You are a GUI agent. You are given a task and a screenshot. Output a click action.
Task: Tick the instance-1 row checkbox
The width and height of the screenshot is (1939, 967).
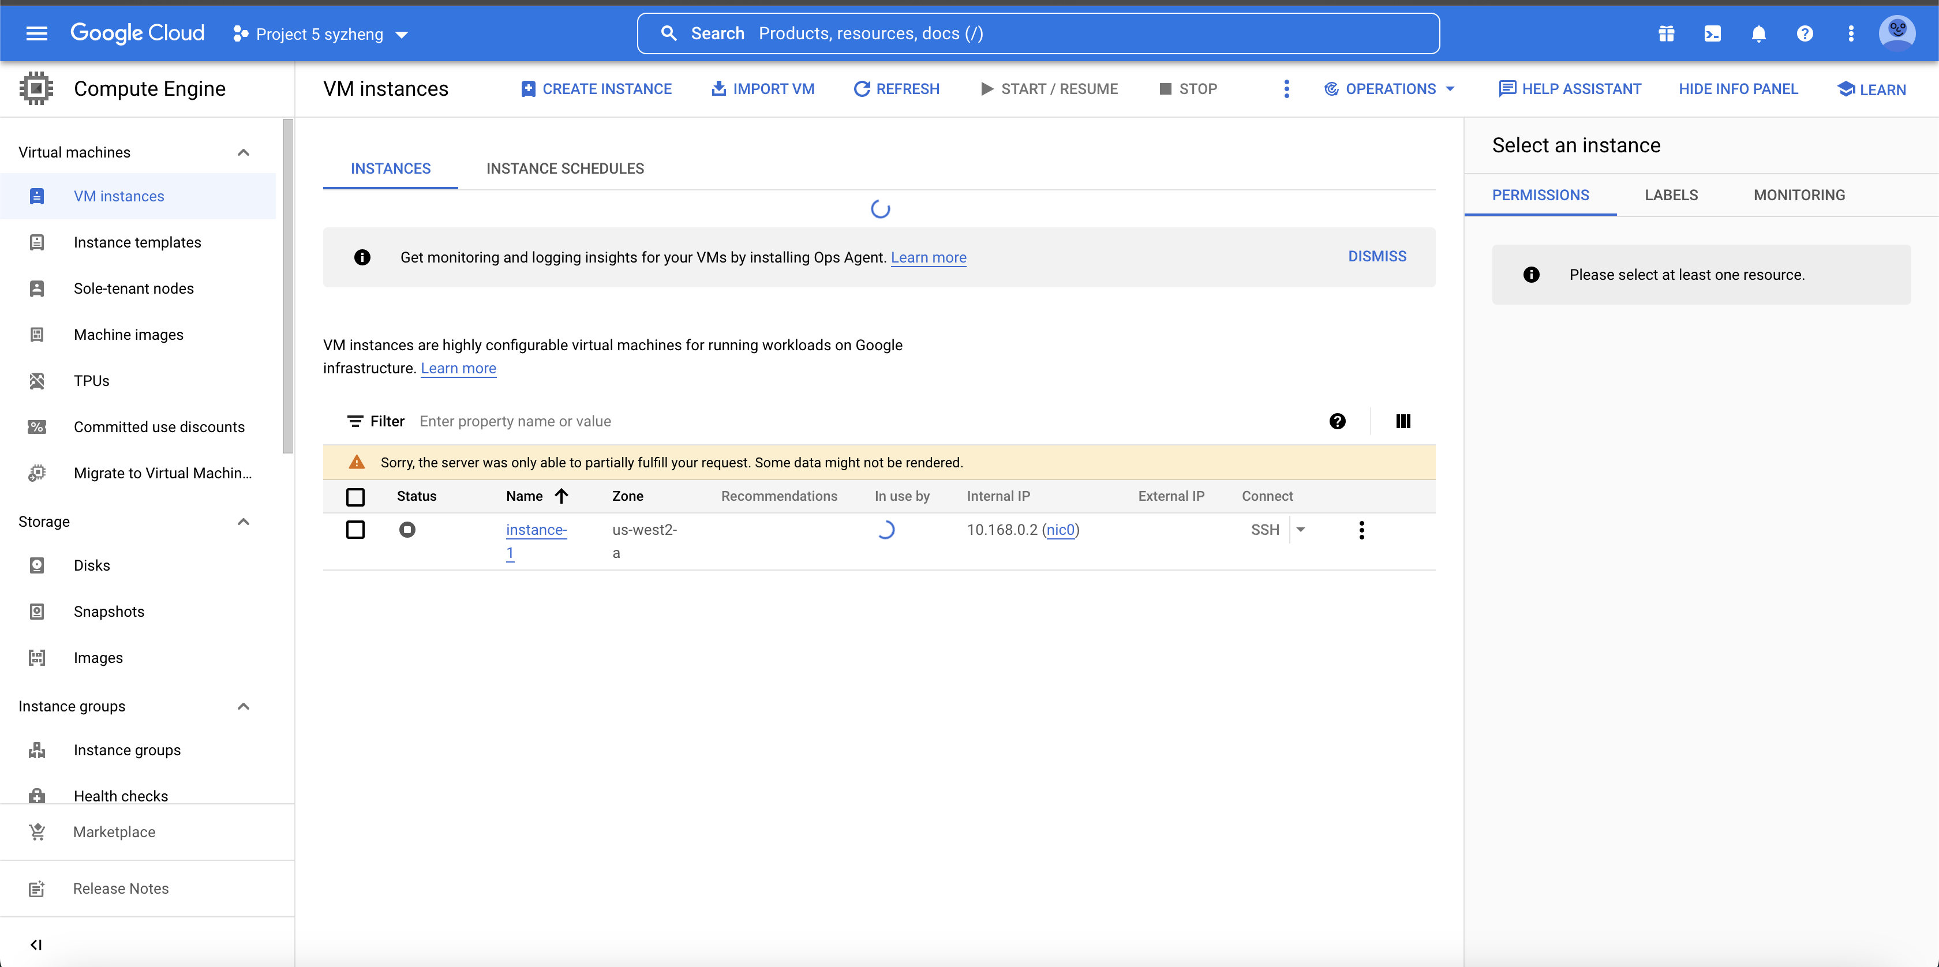355,530
